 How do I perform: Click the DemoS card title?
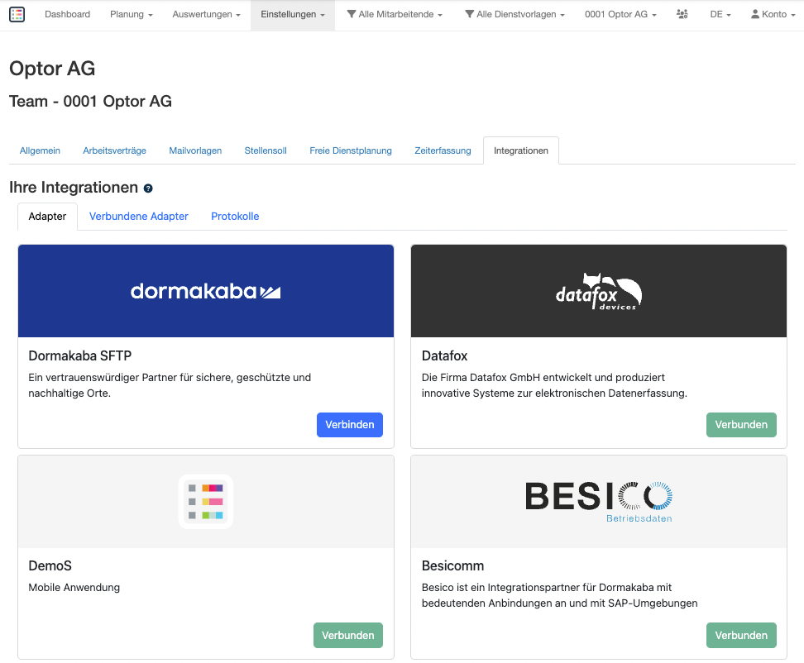pyautogui.click(x=50, y=565)
